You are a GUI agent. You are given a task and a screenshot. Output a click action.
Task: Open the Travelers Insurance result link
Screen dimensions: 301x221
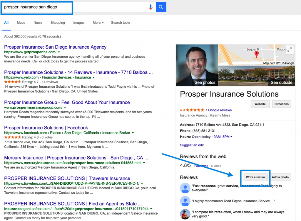pyautogui.click(x=67, y=178)
